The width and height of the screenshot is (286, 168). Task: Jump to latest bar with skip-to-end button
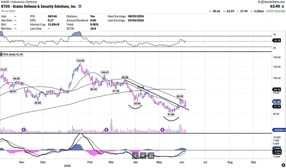[151, 156]
